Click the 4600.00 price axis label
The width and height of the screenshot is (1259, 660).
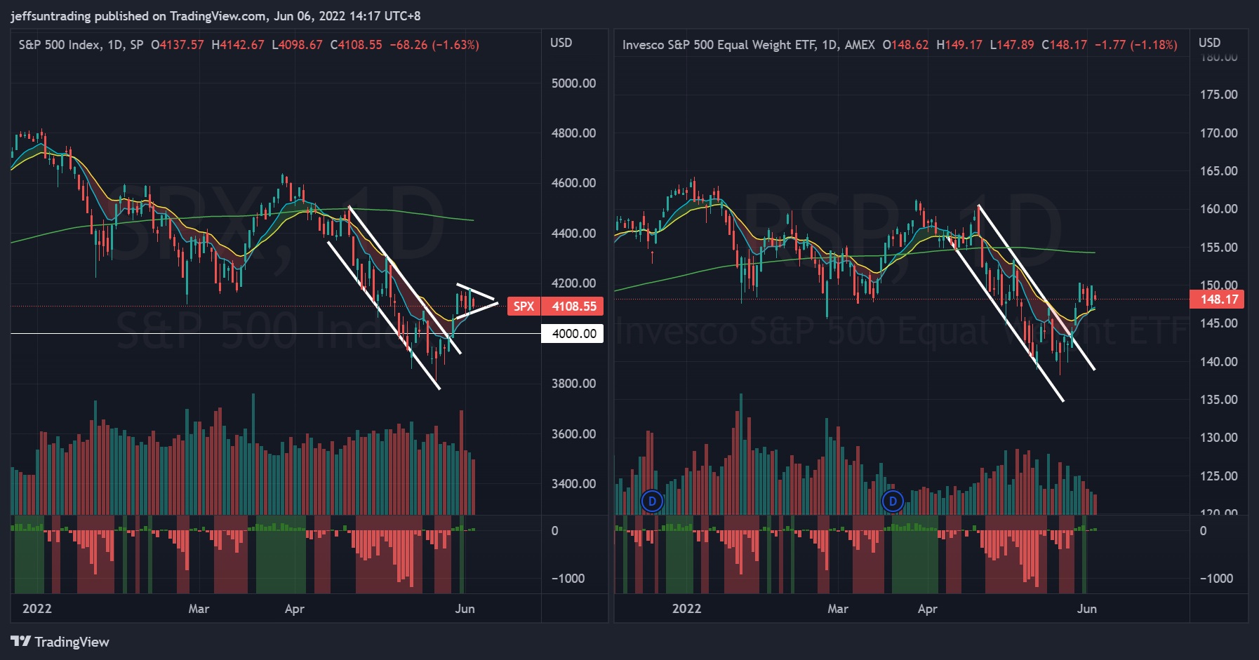(x=573, y=183)
